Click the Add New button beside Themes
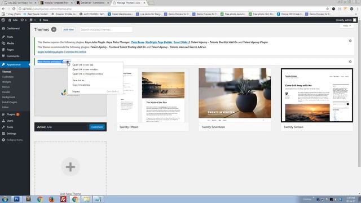This screenshot has height=203, width=361. [x=69, y=29]
